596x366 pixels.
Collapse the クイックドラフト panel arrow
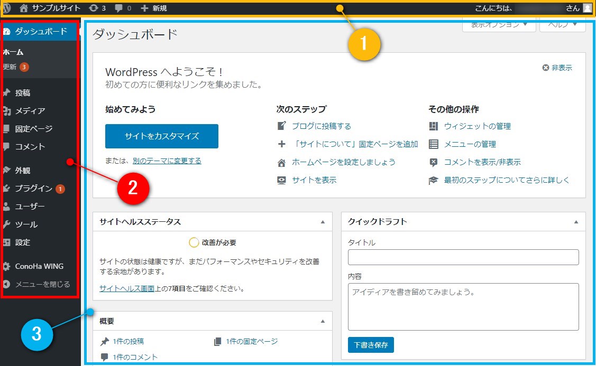pyautogui.click(x=576, y=222)
